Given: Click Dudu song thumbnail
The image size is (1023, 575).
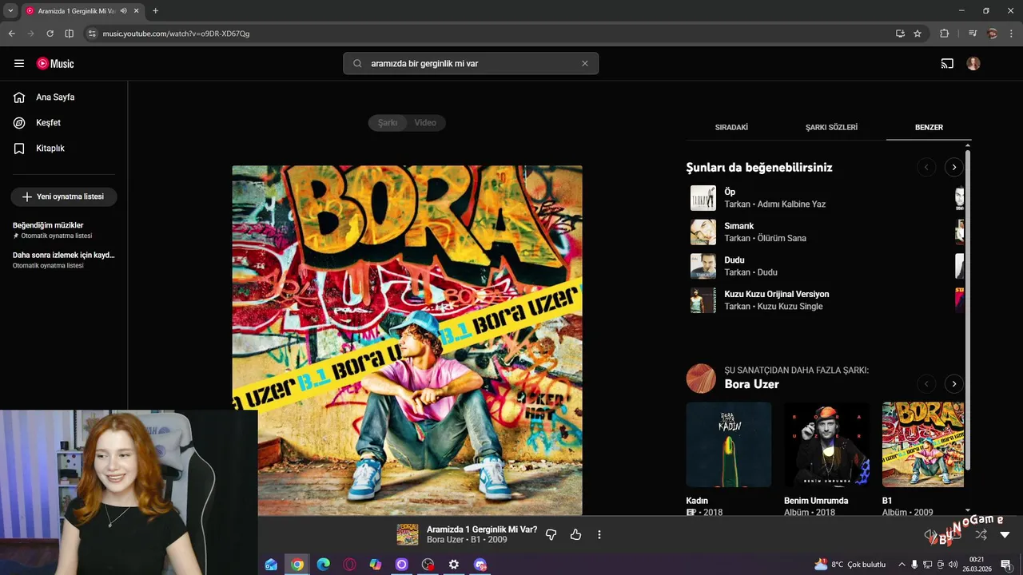Looking at the screenshot, I should tap(703, 266).
